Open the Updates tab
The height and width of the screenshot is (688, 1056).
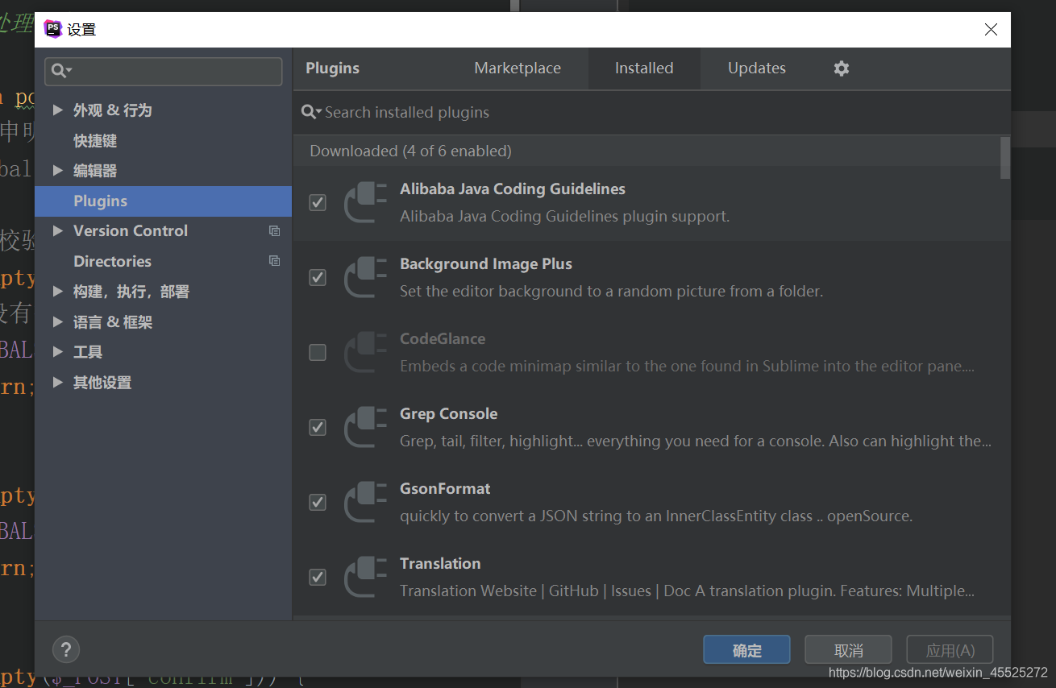757,68
